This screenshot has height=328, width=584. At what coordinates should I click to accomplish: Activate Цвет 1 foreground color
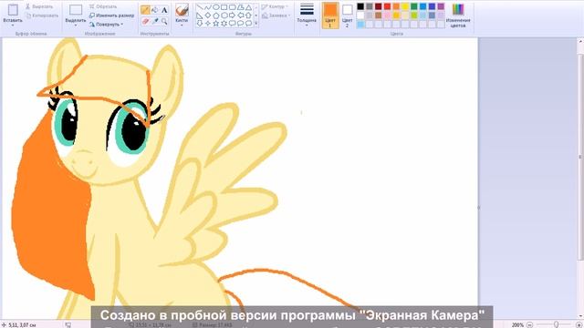pyautogui.click(x=330, y=15)
